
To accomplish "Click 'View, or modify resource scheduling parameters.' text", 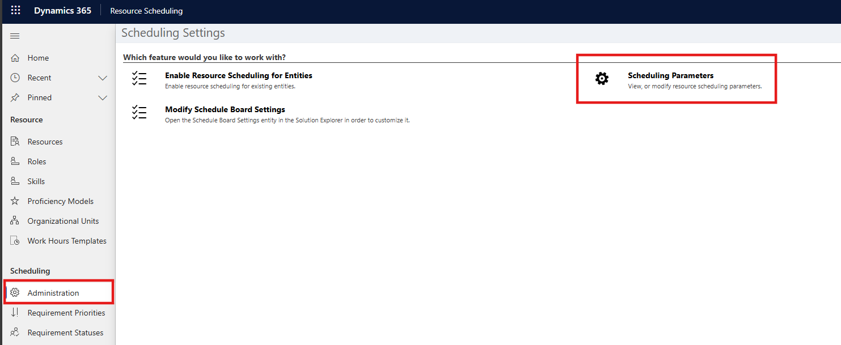I will (x=695, y=87).
